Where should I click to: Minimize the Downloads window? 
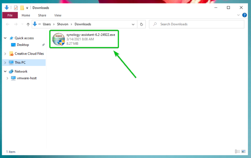[x=216, y=7]
